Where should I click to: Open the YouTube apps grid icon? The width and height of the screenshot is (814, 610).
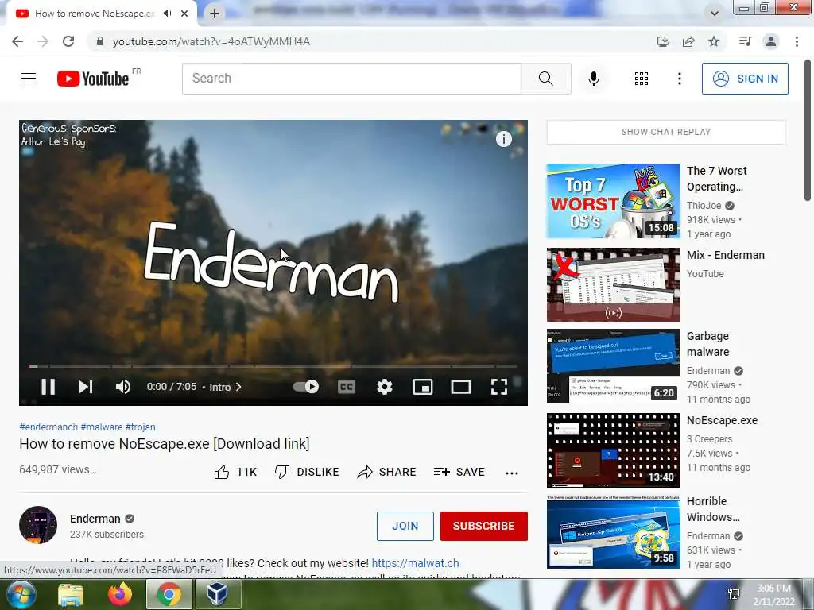click(x=642, y=79)
